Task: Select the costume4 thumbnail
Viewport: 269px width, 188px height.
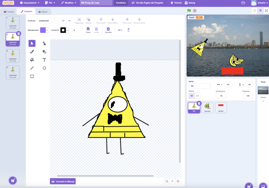Action: click(x=13, y=56)
